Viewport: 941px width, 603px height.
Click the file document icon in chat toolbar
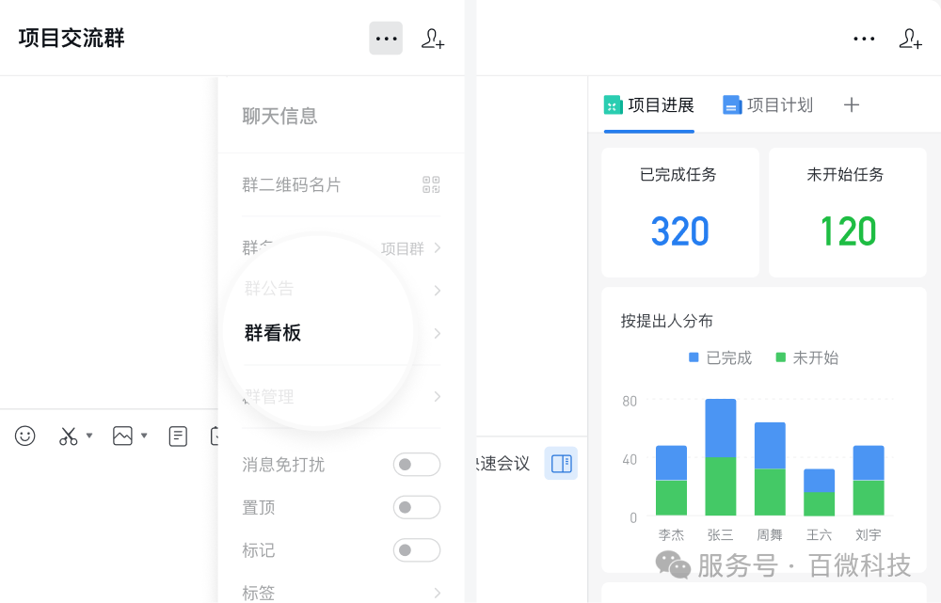(178, 436)
